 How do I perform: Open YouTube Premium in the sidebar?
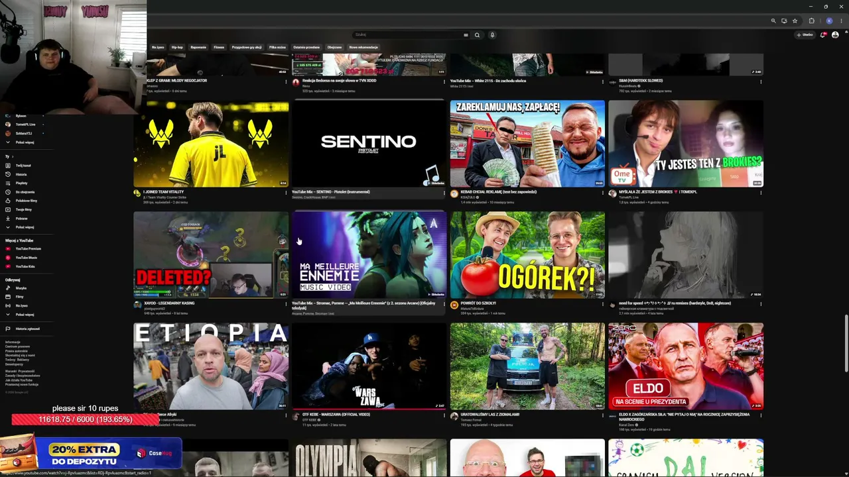pos(28,248)
